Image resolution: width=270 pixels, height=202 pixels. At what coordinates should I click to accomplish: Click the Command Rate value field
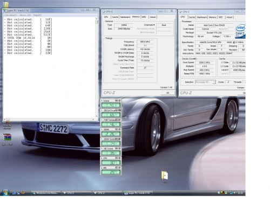point(145,68)
